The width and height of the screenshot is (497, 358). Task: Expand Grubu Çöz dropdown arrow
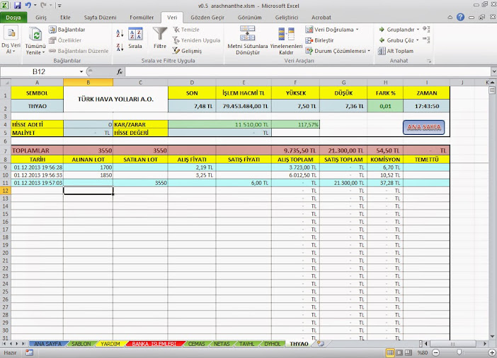tap(418, 40)
